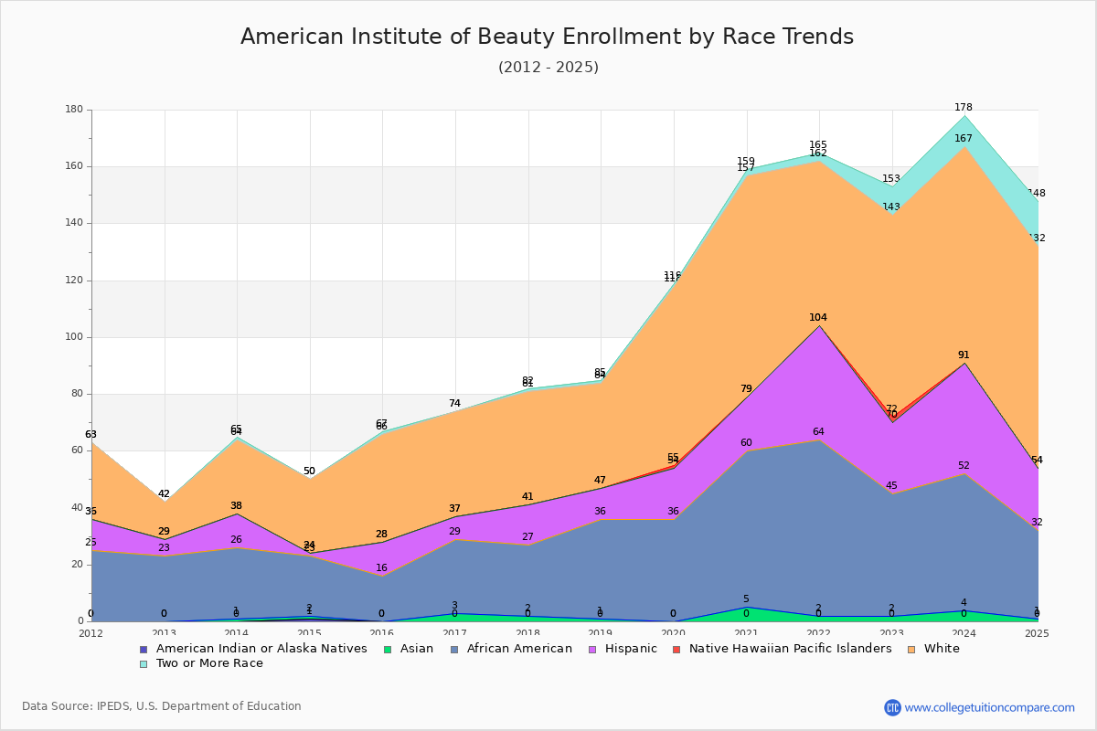This screenshot has width=1097, height=731.
Task: Click the 47 data label at 2019
Action: point(600,481)
